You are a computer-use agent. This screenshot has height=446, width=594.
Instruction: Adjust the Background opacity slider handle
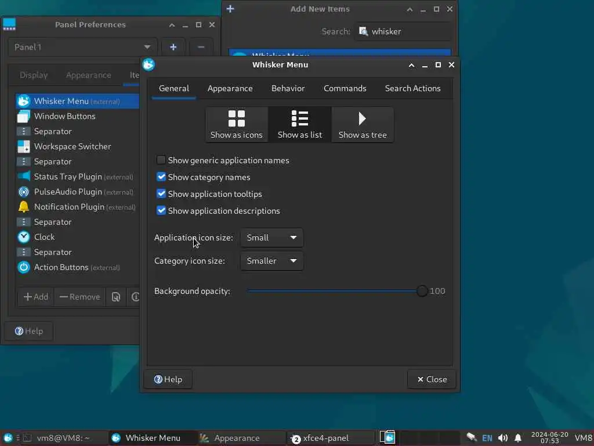point(422,291)
